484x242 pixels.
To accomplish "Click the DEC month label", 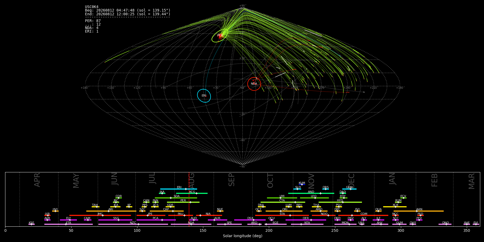I will (x=351, y=181).
